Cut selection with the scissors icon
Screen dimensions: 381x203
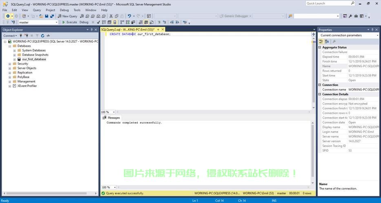pos(111,16)
